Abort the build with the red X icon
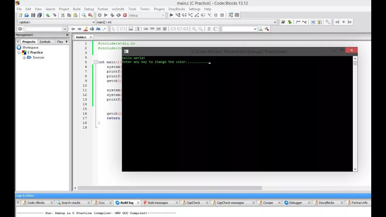This screenshot has width=386, height=217. [x=125, y=15]
